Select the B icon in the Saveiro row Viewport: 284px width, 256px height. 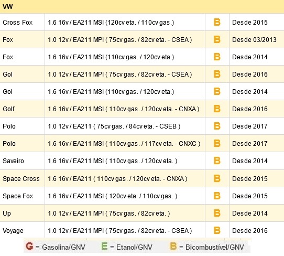(x=217, y=161)
